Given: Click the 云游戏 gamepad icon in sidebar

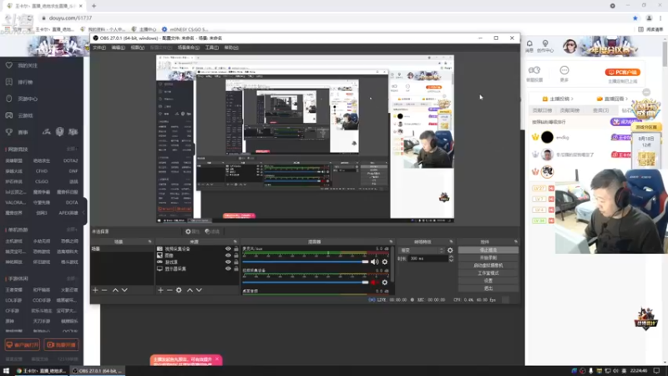Looking at the screenshot, I should (x=9, y=115).
